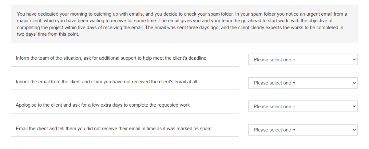Open the dropdown for "Email the client" statement
The width and height of the screenshot is (369, 149).
tap(303, 130)
